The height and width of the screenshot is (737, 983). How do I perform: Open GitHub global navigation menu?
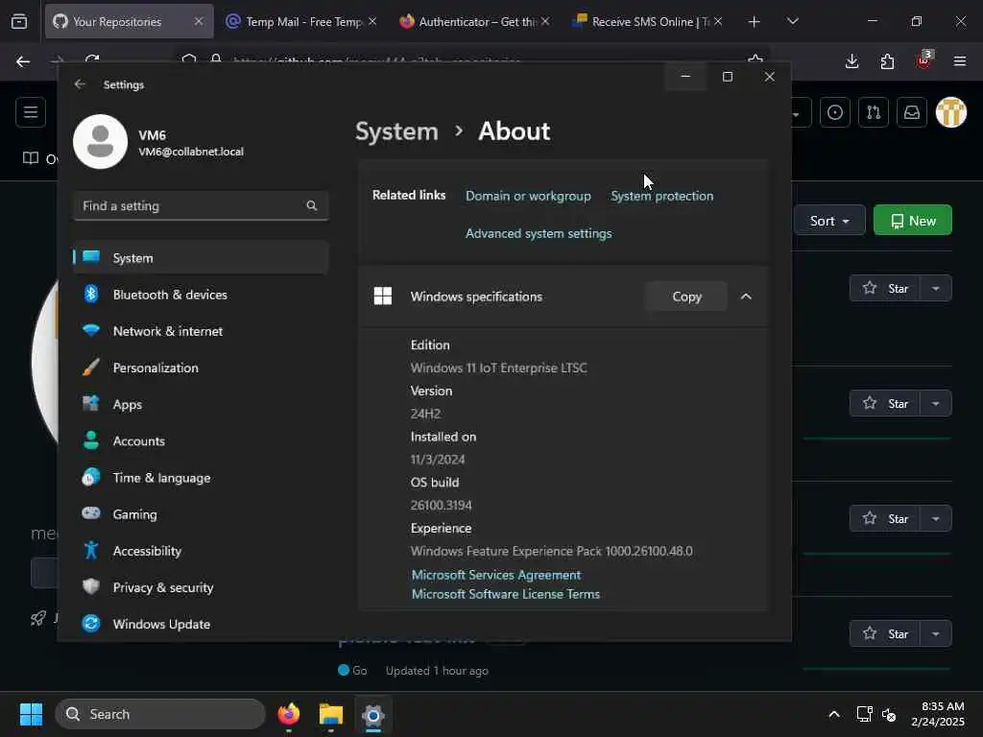[x=31, y=112]
